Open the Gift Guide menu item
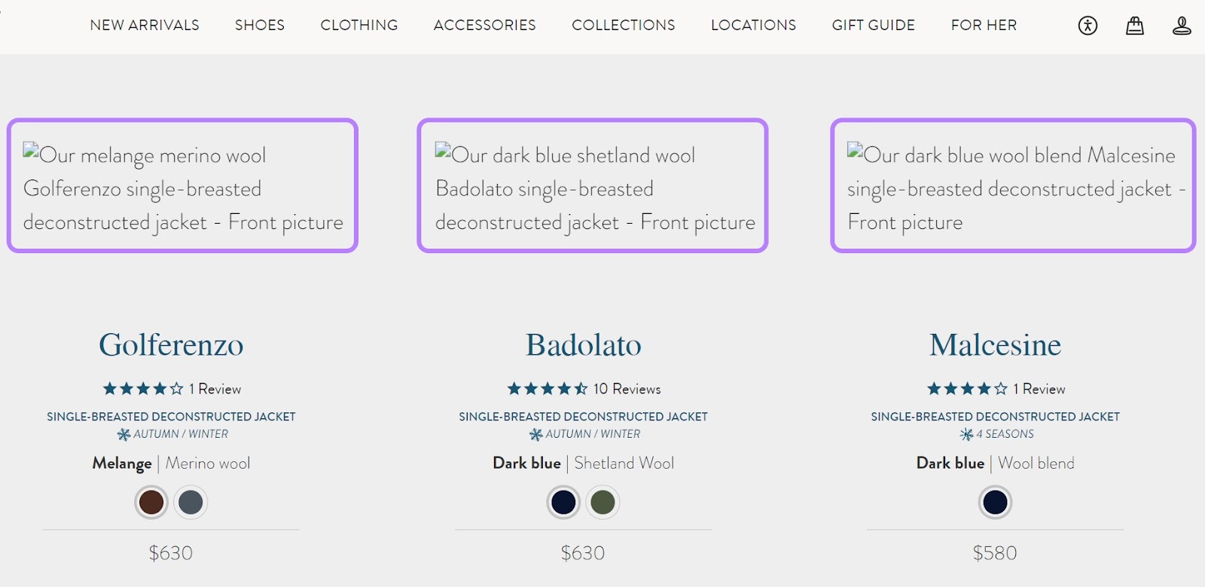 (x=873, y=25)
